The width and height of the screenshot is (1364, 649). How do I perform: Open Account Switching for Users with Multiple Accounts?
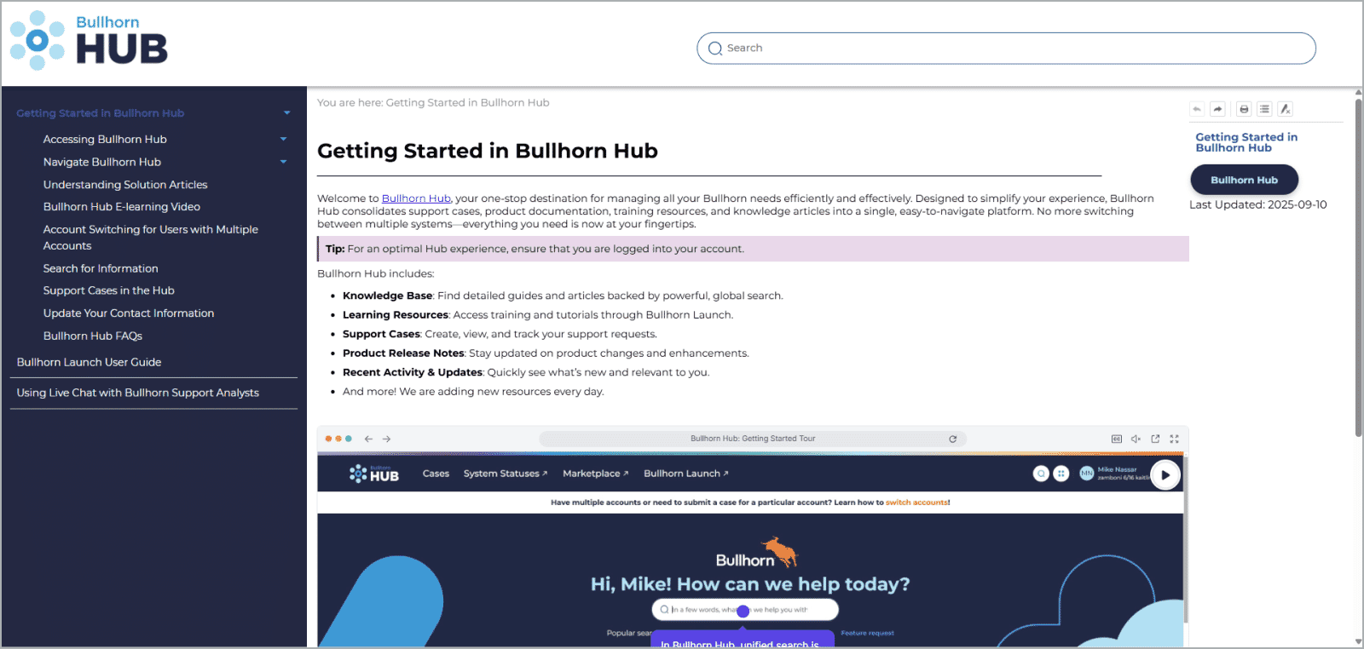coord(151,238)
